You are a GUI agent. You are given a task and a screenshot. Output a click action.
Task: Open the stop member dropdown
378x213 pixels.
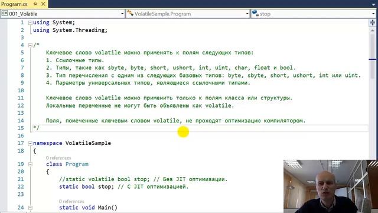click(373, 14)
